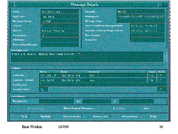Image resolution: width=178 pixels, height=134 pixels.
Task: Open the Instructions dialog button
Action: (36, 108)
